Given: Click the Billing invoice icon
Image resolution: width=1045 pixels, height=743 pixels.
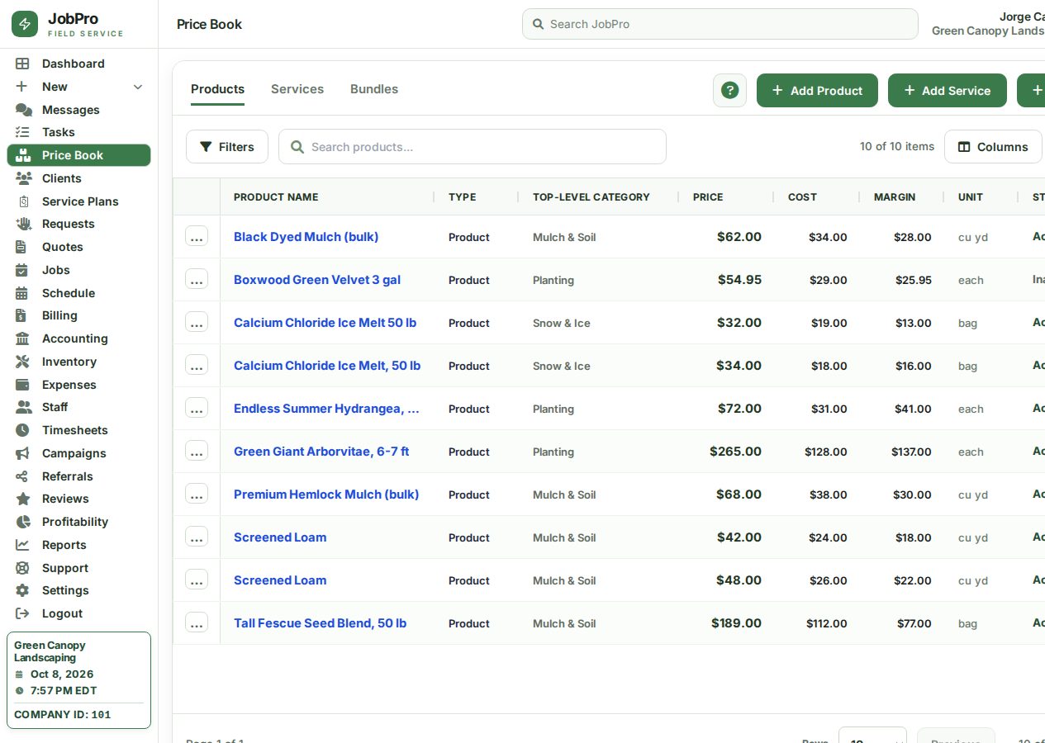Looking at the screenshot, I should 21,315.
